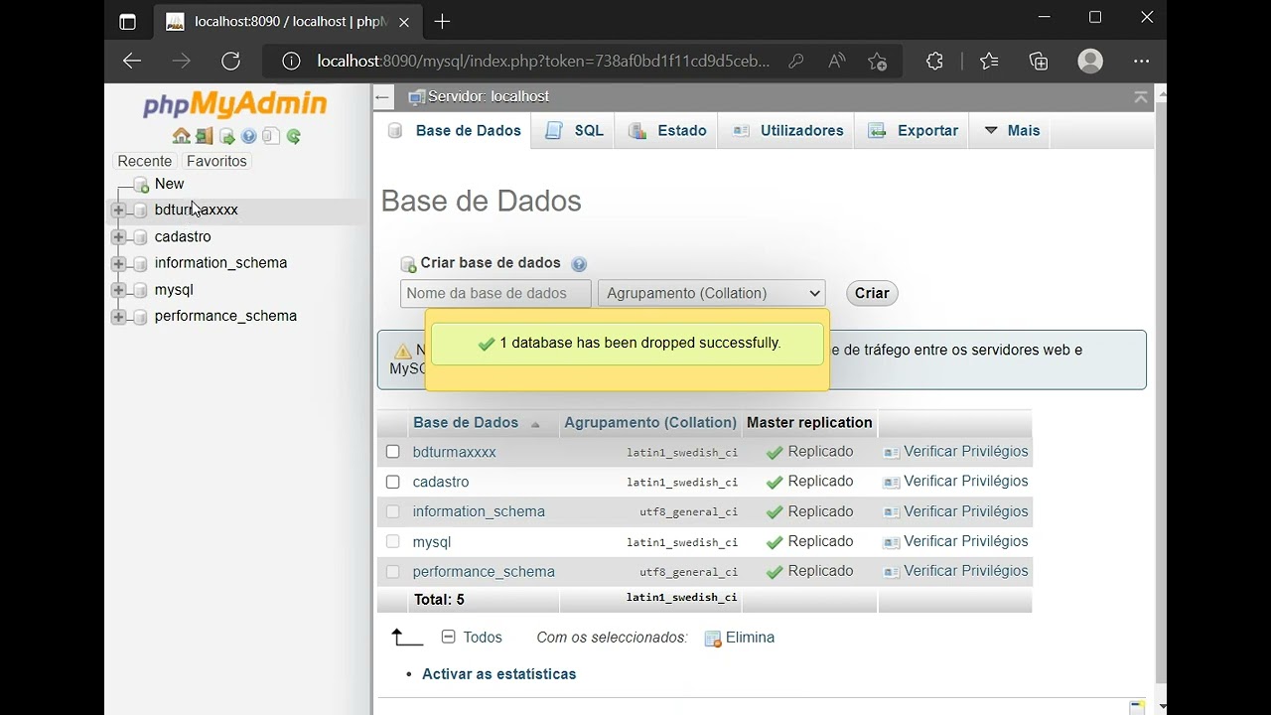1271x715 pixels.
Task: Open cadastro database link in table
Action: (441, 482)
